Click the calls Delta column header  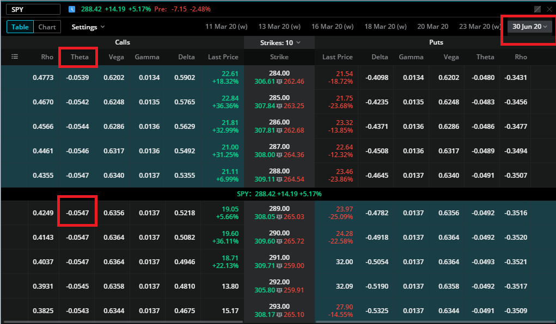186,57
